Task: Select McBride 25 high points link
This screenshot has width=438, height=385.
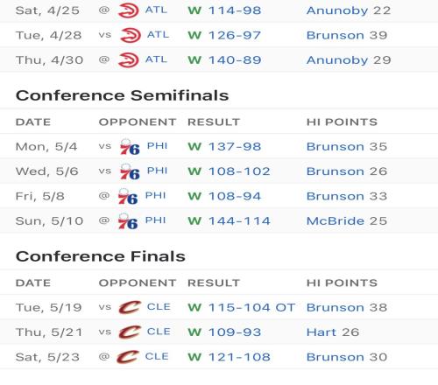Action: click(347, 221)
